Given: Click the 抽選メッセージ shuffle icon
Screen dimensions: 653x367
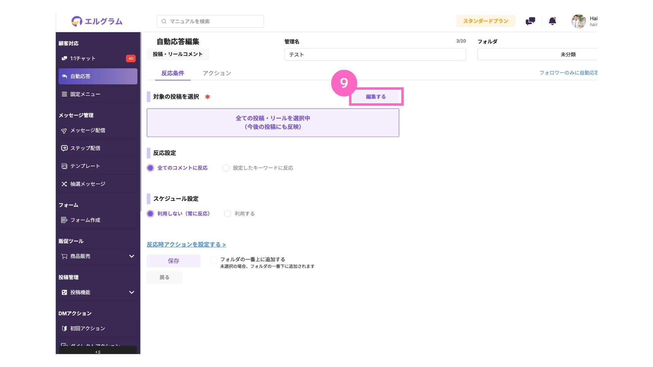Looking at the screenshot, I should pos(64,184).
